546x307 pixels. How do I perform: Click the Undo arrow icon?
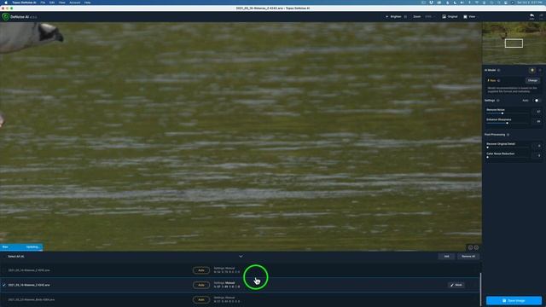(531, 16)
